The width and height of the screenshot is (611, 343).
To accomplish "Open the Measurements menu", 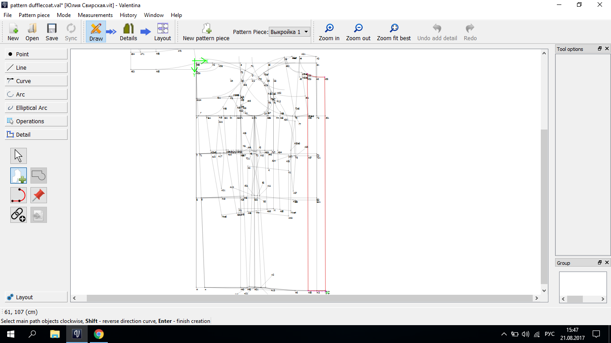I will coord(95,15).
